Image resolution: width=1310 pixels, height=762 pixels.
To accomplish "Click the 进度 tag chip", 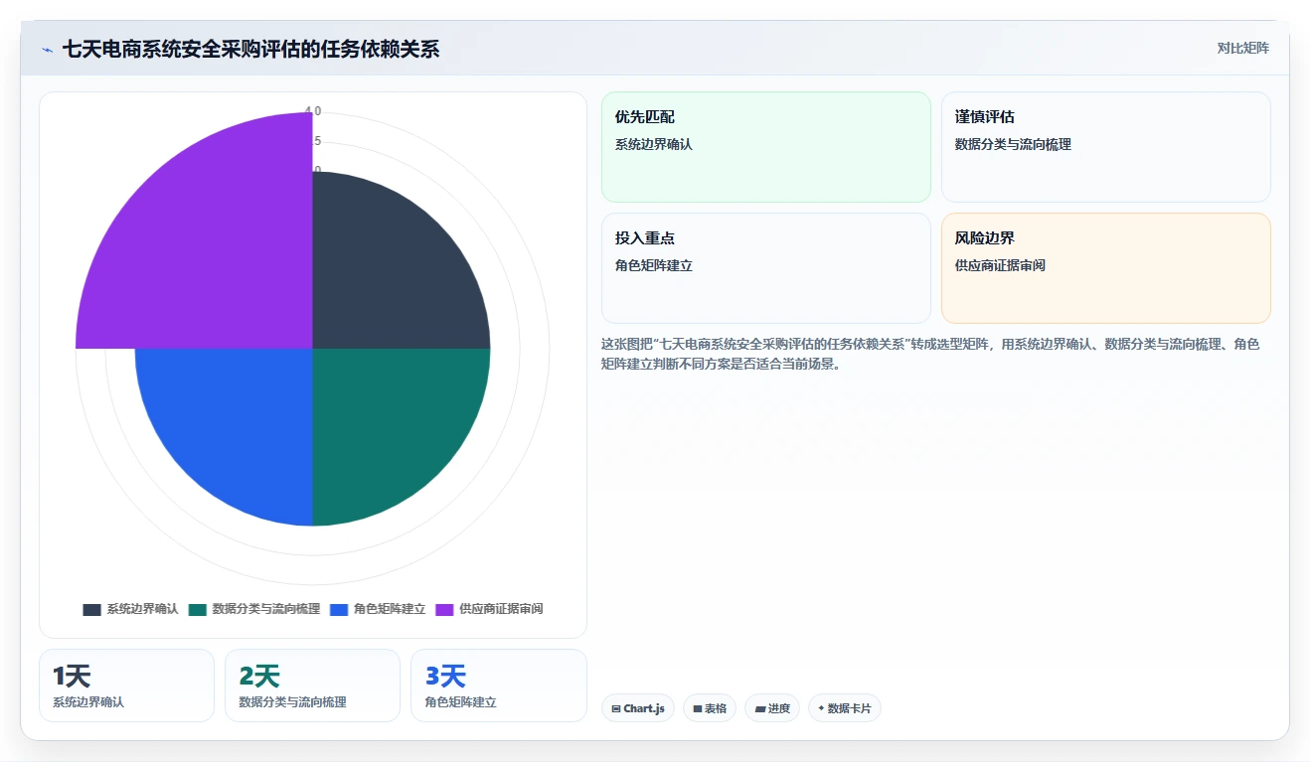I will coord(772,708).
